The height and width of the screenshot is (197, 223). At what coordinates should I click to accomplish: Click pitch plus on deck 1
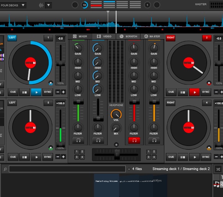tap(63, 92)
